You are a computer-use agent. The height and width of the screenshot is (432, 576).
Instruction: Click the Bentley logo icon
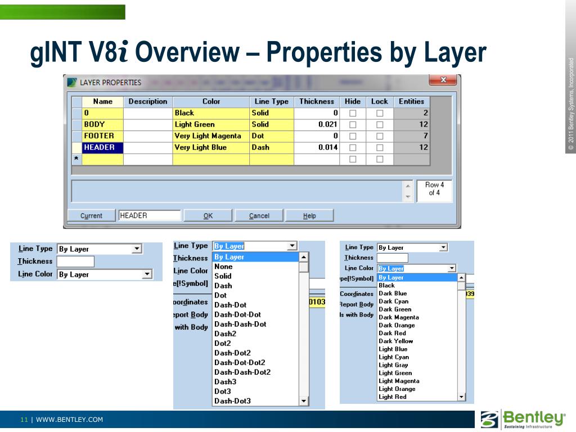click(x=490, y=420)
